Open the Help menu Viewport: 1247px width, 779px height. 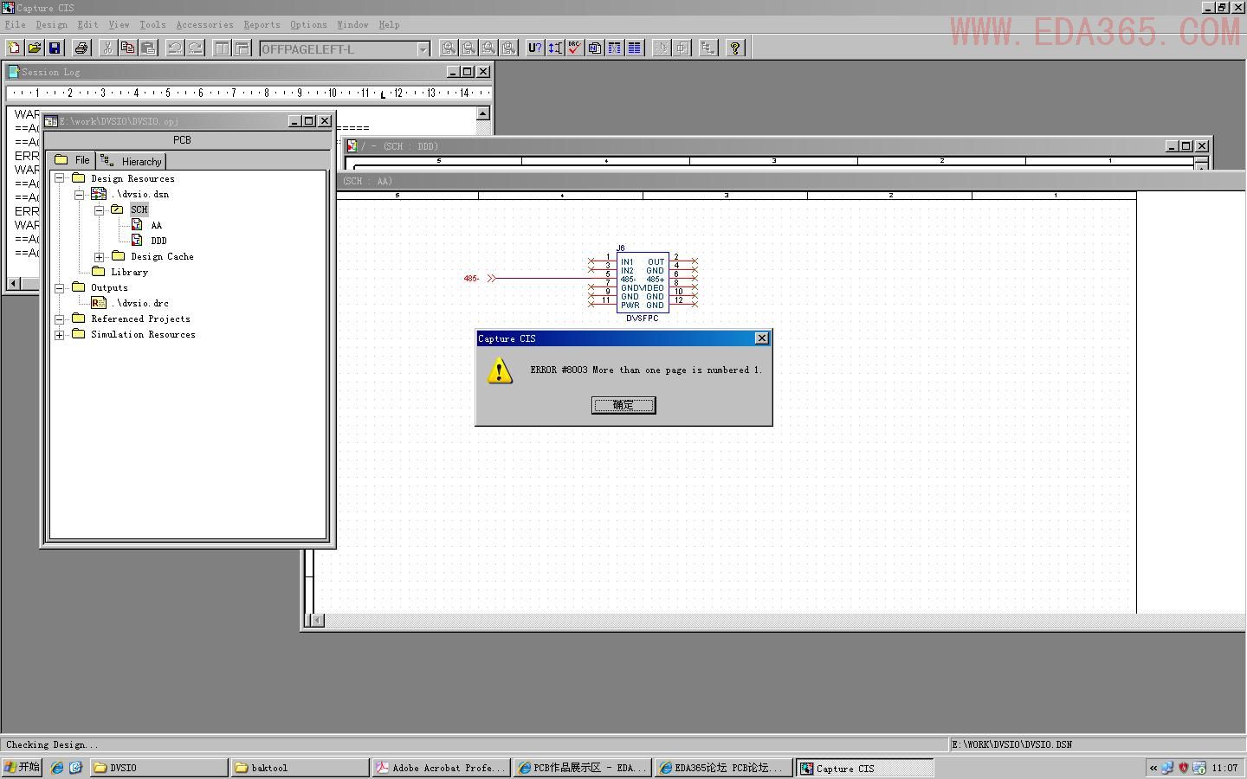tap(389, 25)
